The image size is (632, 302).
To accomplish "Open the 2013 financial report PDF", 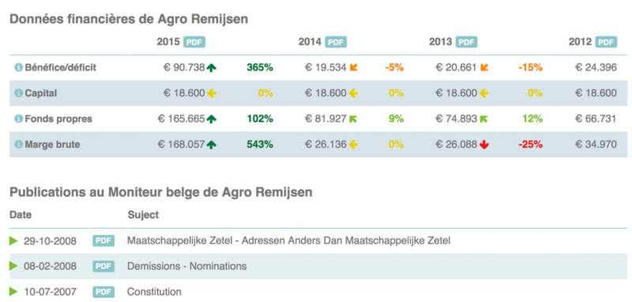I will pyautogui.click(x=466, y=43).
